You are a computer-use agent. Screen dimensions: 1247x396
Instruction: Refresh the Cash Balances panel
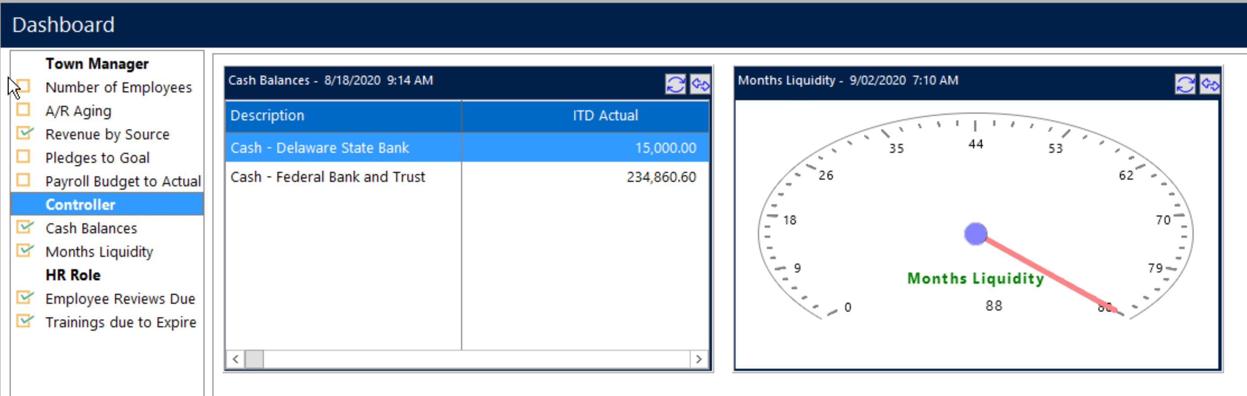click(x=675, y=85)
